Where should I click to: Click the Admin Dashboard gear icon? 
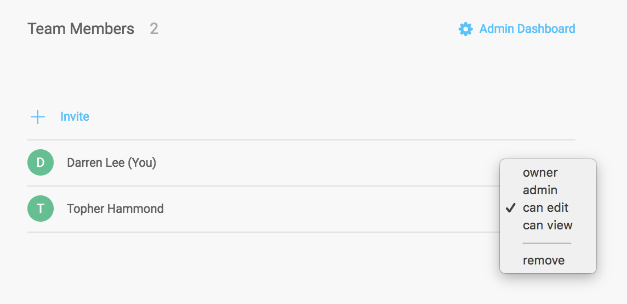pos(465,29)
